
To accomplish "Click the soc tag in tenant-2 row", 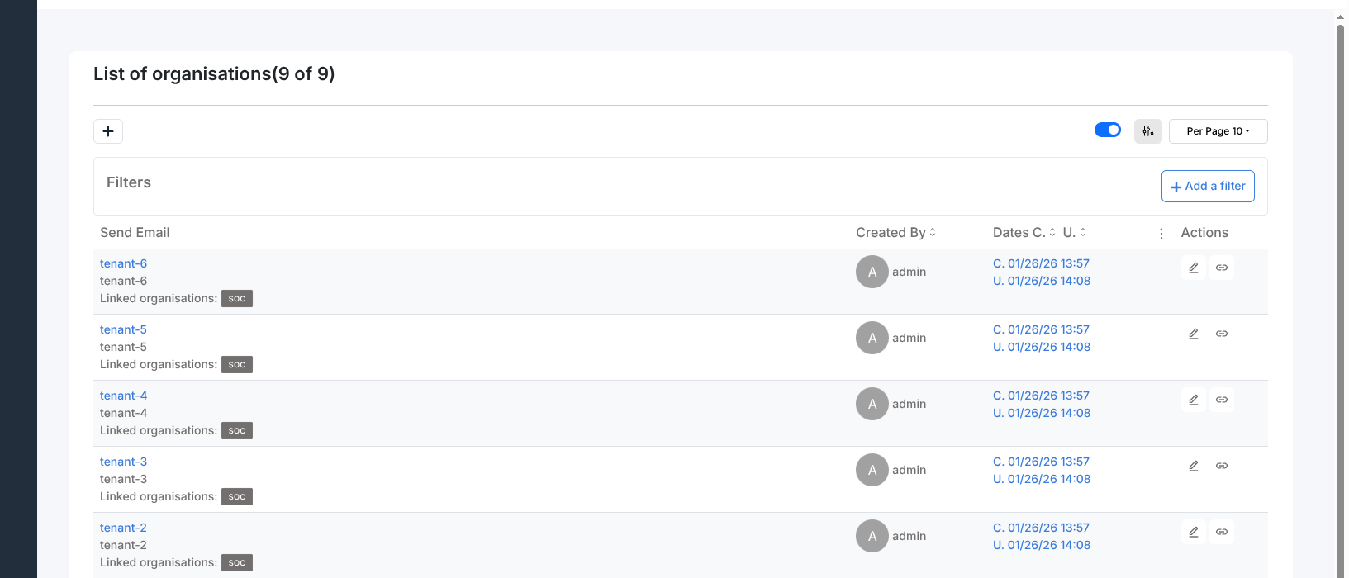I will coord(237,562).
